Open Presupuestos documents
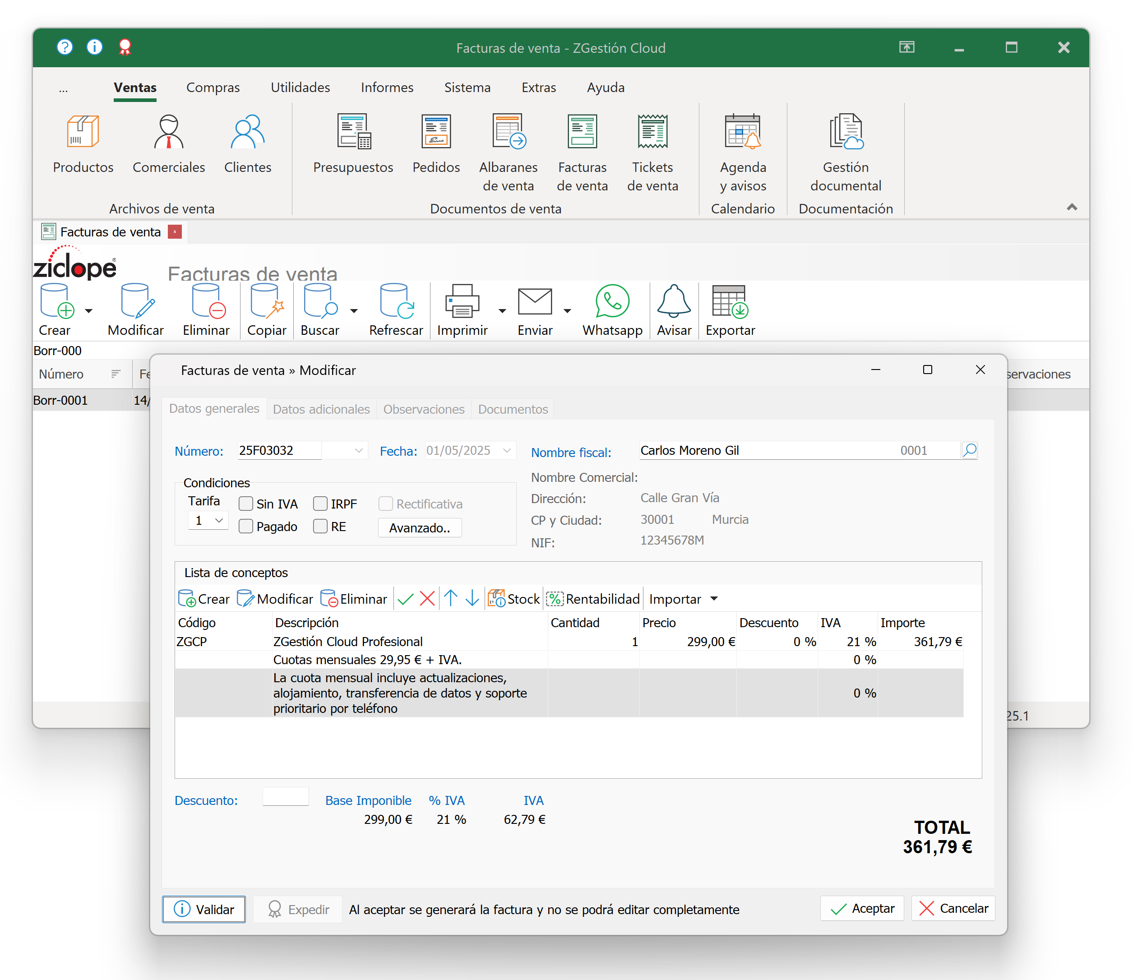The width and height of the screenshot is (1133, 980). pos(353,143)
